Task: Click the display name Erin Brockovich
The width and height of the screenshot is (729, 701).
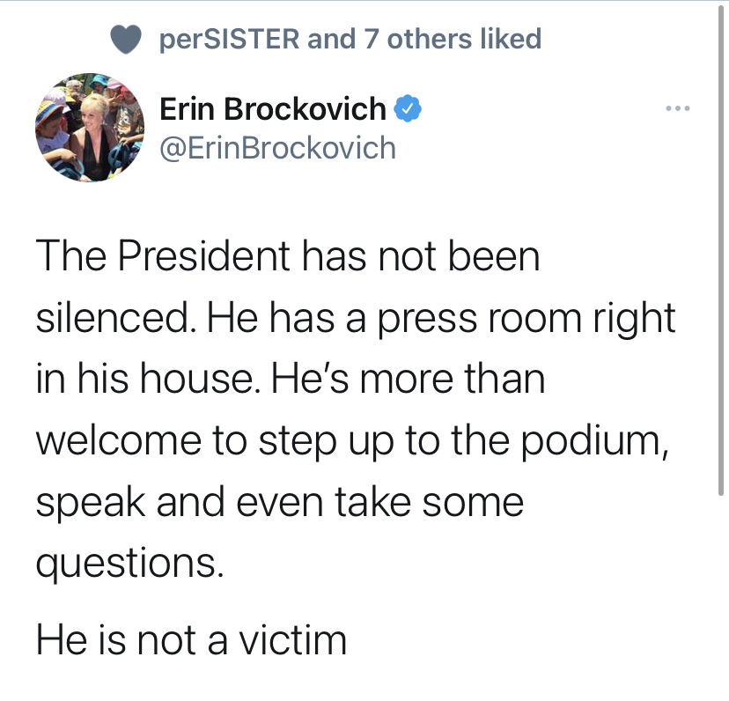Action: point(272,109)
